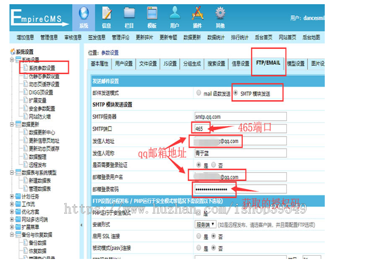
Task: Click the sidebar collapse arrow handle
Action: tap(81, 225)
